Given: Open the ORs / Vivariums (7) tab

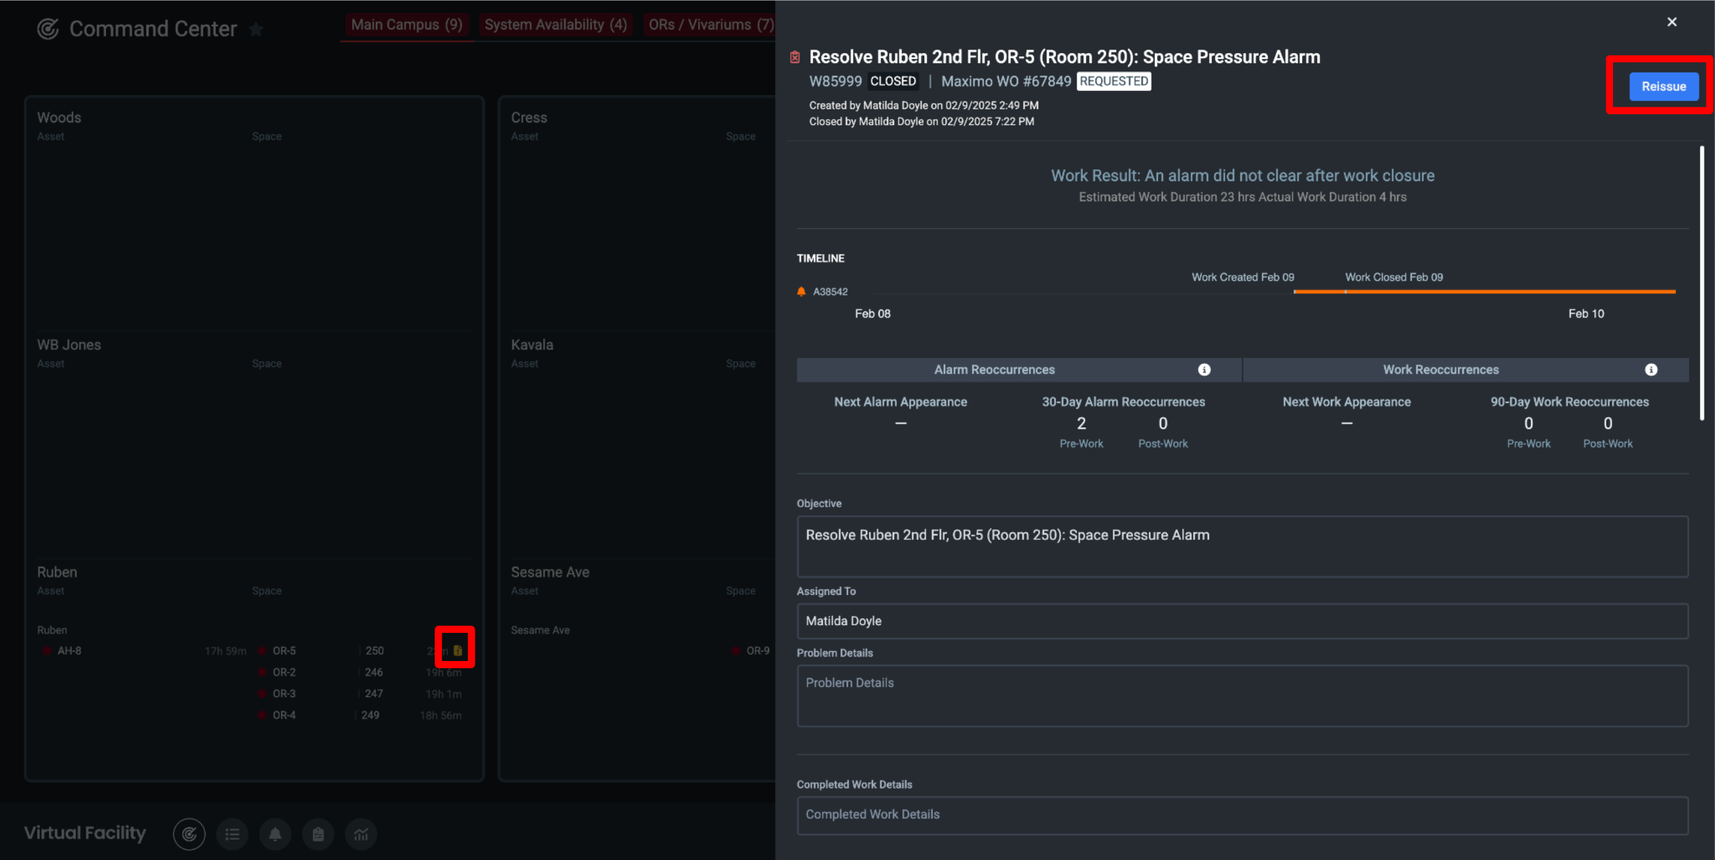Looking at the screenshot, I should (710, 25).
